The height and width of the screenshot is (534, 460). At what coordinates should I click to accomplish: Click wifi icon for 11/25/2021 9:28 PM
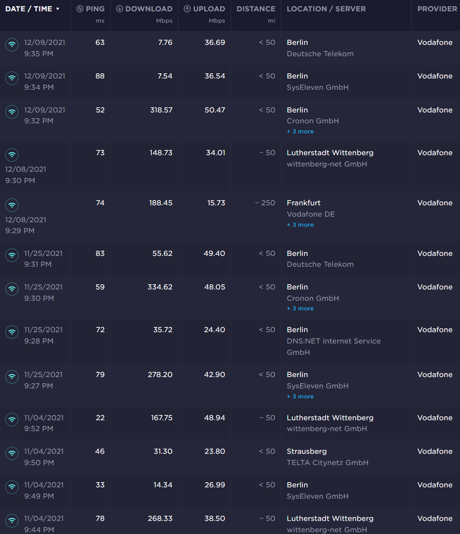(x=12, y=332)
